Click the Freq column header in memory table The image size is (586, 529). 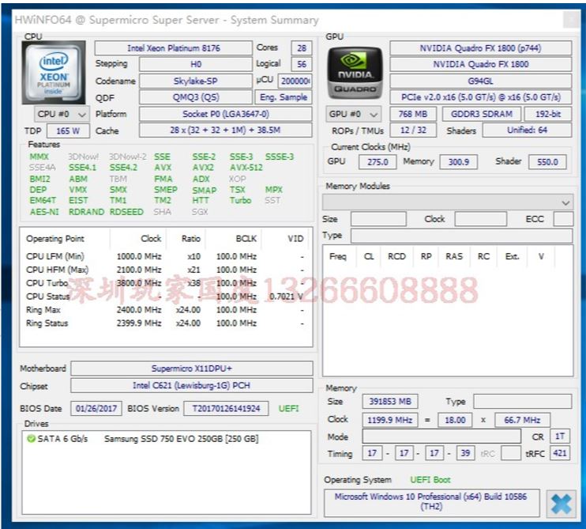(338, 256)
